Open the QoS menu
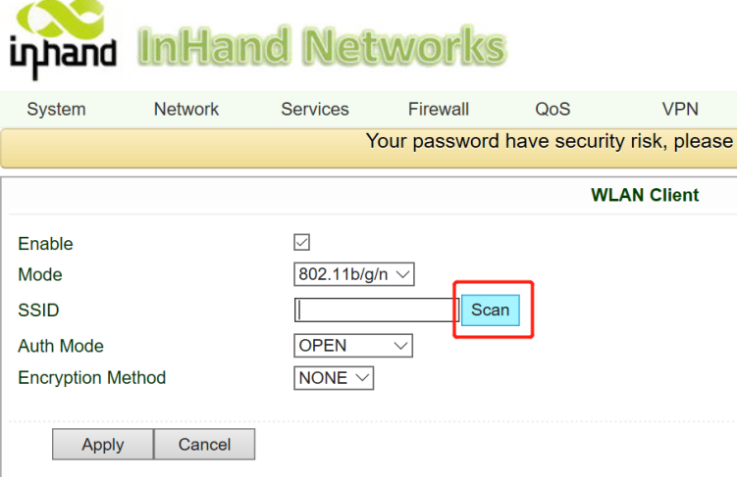738x478 pixels. tap(553, 110)
